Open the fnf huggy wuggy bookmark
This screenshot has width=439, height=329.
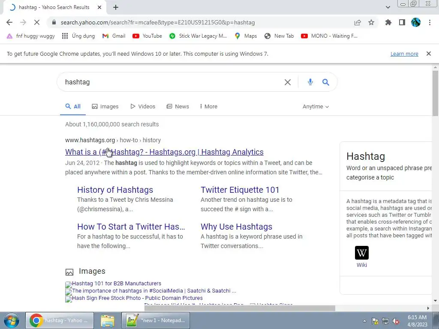tap(31, 36)
